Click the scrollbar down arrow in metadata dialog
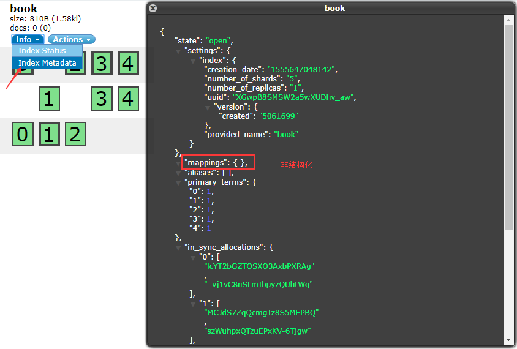 pos(508,340)
